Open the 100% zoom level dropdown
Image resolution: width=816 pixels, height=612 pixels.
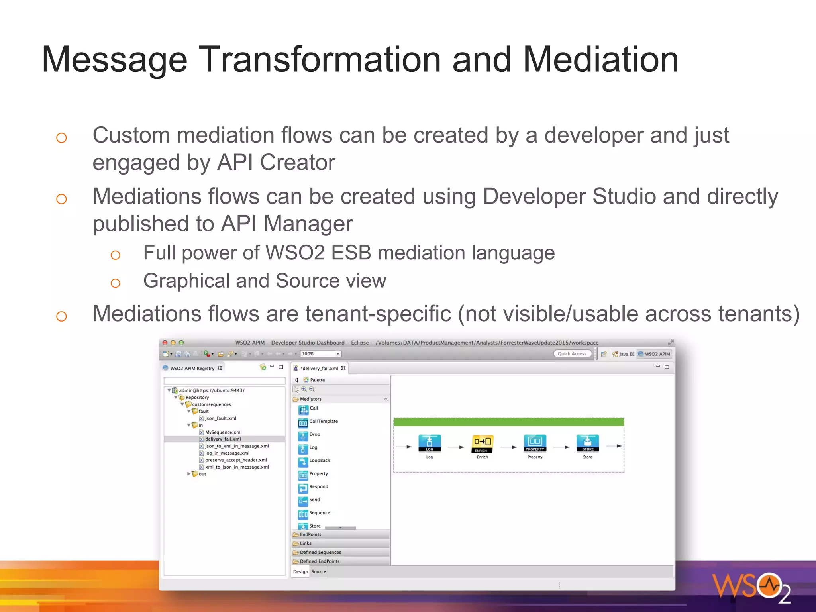click(338, 354)
